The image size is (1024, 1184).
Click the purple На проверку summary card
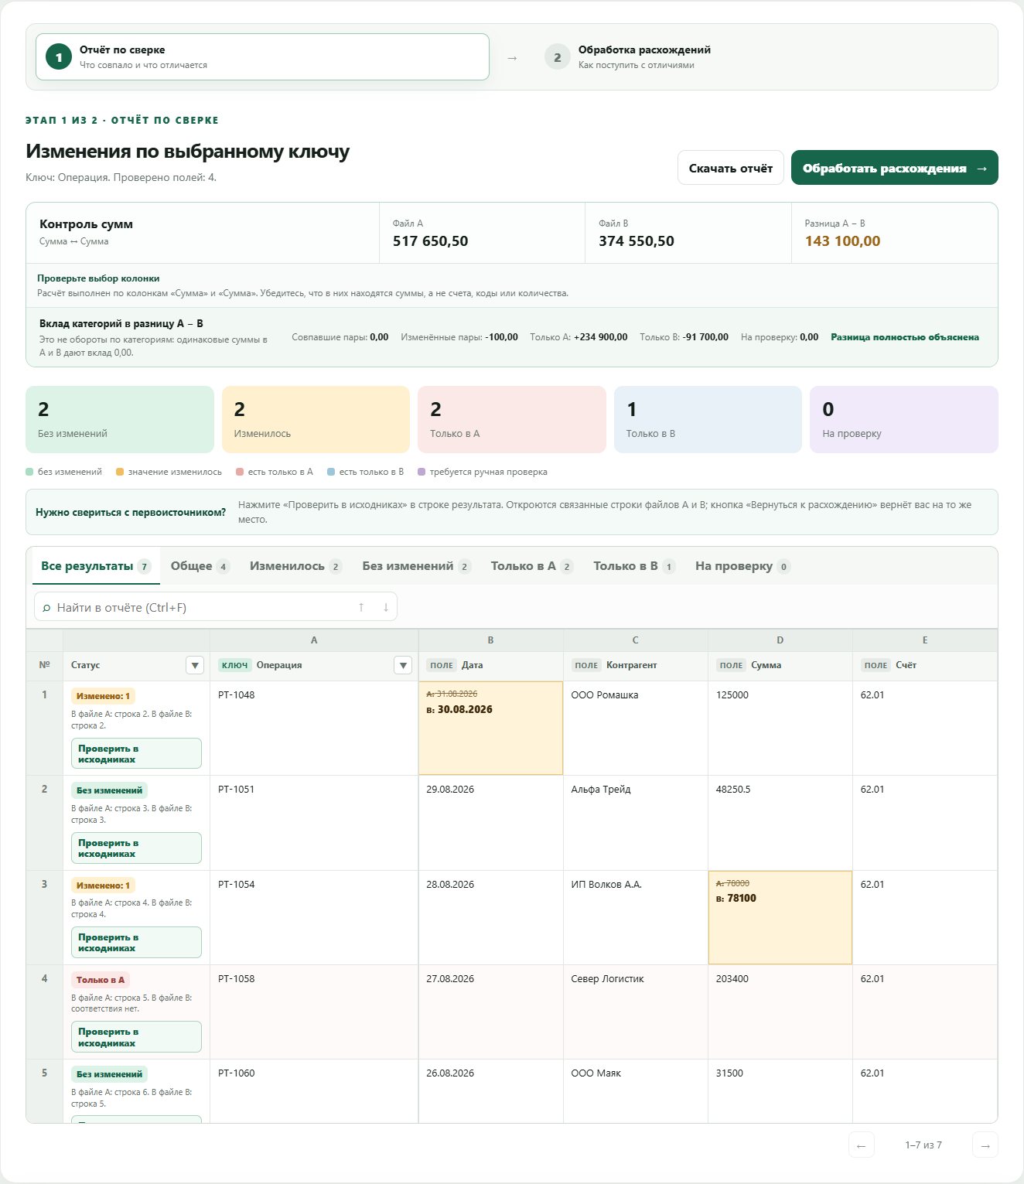(x=904, y=419)
